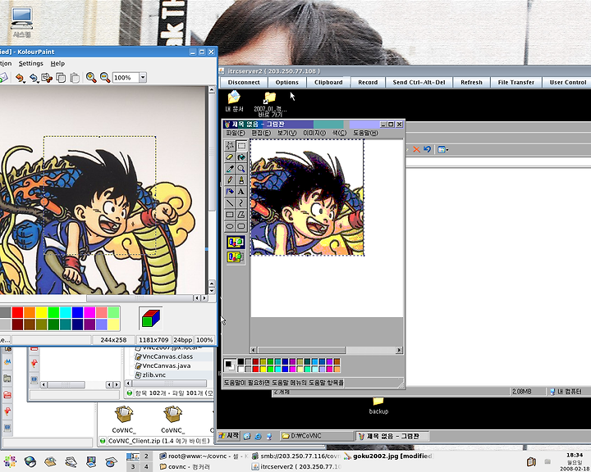Pick the rectangle shape tool in Korean Paint
The image size is (591, 472).
click(230, 215)
